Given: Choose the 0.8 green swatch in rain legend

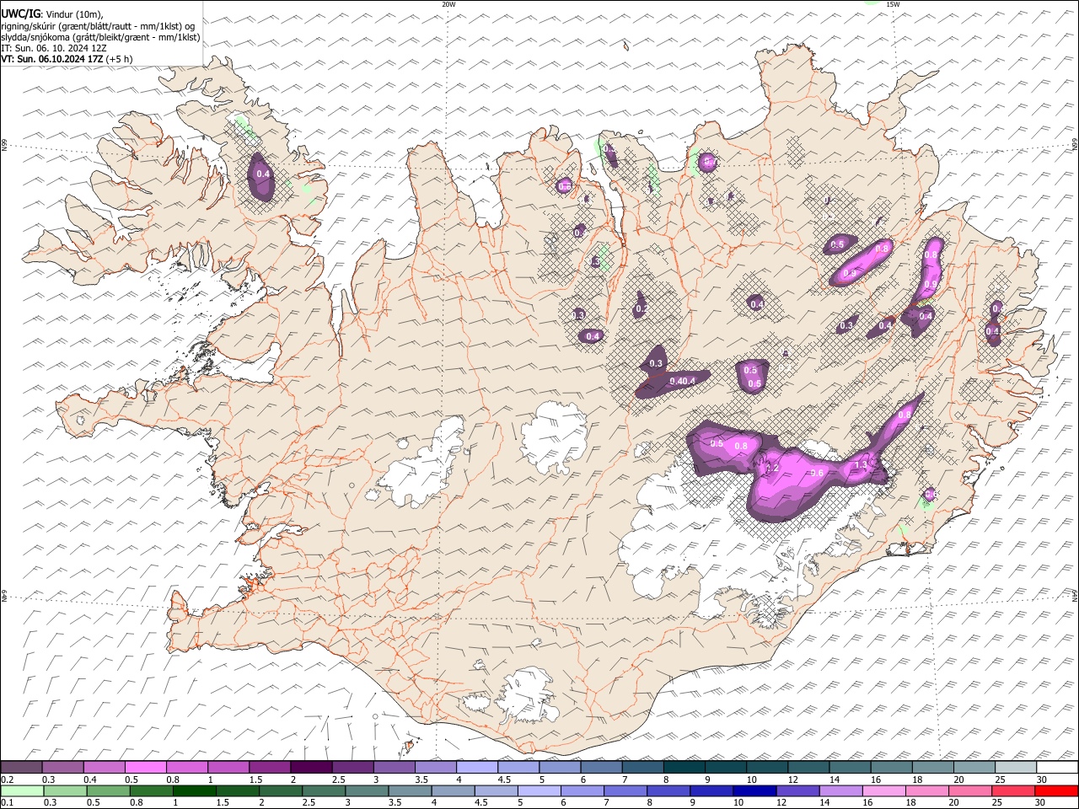Looking at the screenshot, I should click(151, 790).
